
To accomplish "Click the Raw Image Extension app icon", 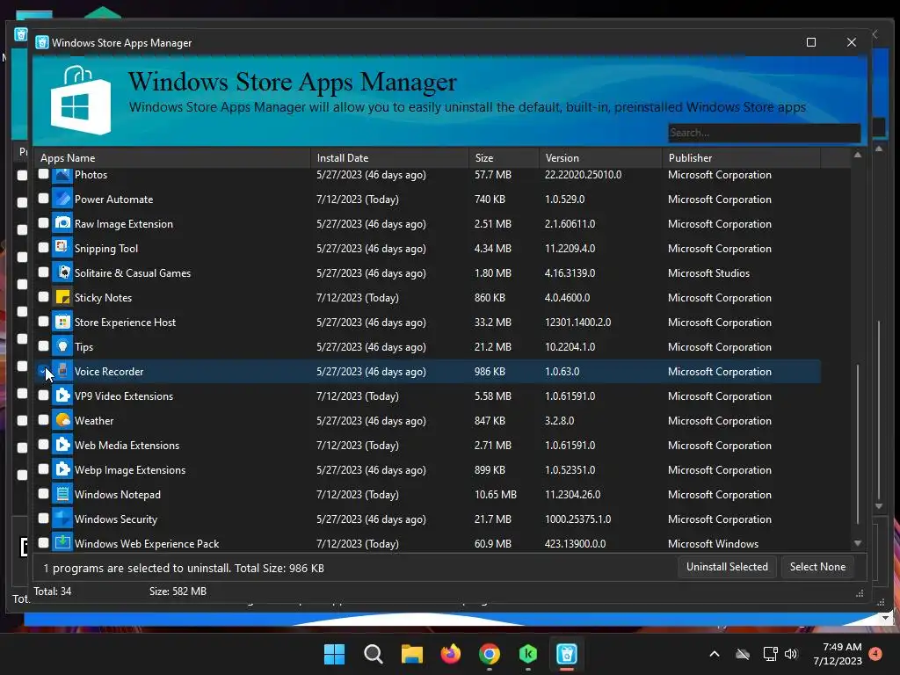I will (62, 224).
